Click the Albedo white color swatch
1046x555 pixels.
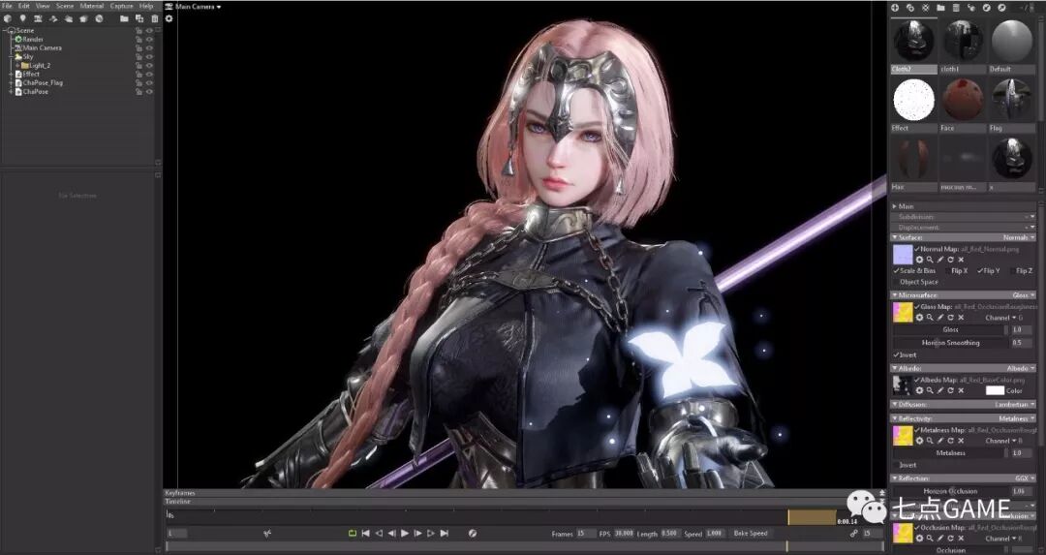[x=996, y=390]
